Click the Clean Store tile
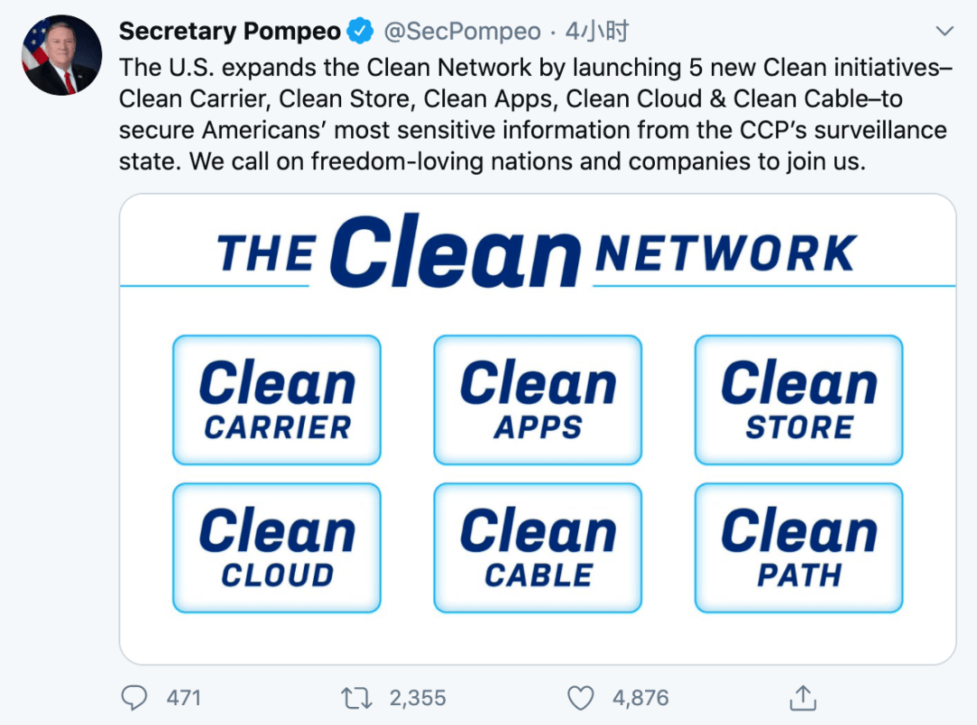The image size is (977, 725). point(799,399)
